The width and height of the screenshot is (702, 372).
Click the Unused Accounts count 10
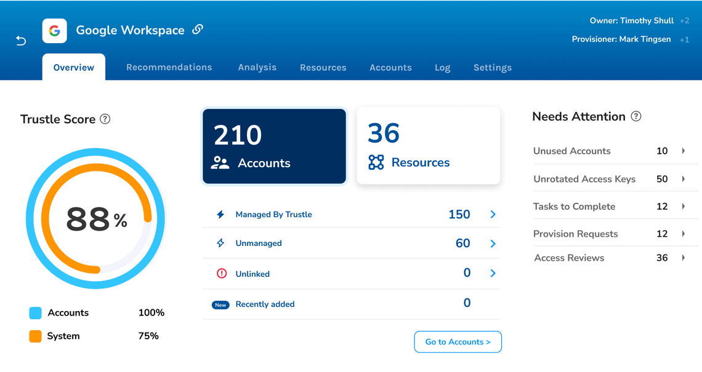click(662, 151)
